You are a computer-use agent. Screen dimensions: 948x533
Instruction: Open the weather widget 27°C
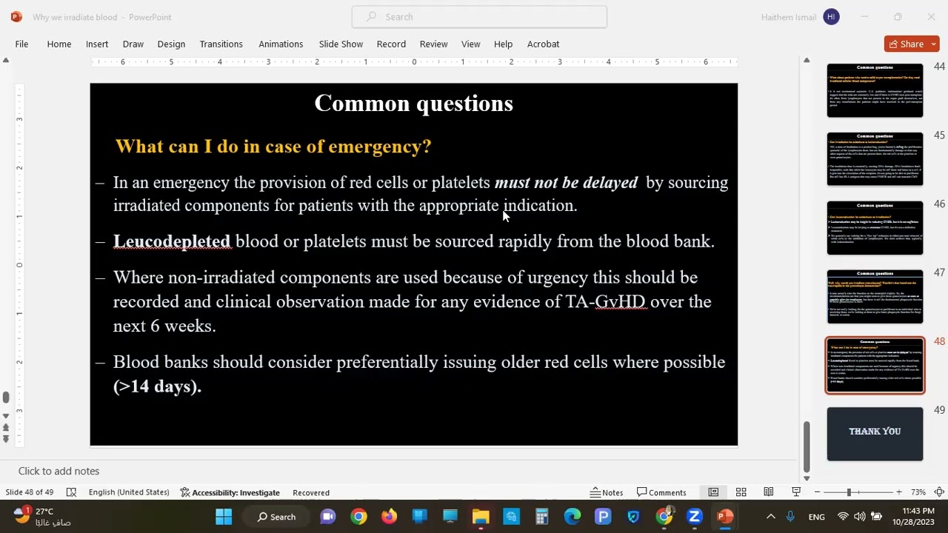point(42,517)
